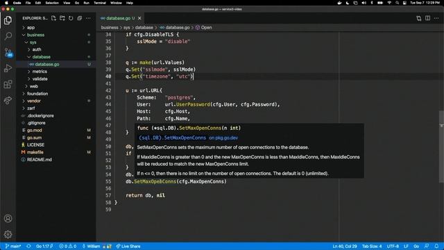
Task: Collapse all folders in Explorer
Action: tap(80, 18)
